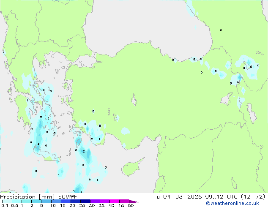Click the 1–2 mm legend color box
268x207 pixels.
point(27,202)
